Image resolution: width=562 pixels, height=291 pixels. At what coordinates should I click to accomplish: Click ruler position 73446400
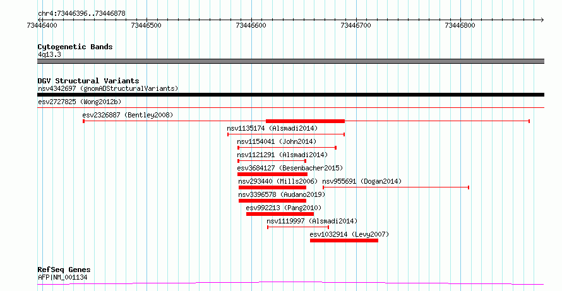[x=42, y=25]
